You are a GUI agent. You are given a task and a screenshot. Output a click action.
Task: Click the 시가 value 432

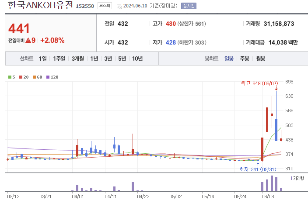[x=123, y=42]
